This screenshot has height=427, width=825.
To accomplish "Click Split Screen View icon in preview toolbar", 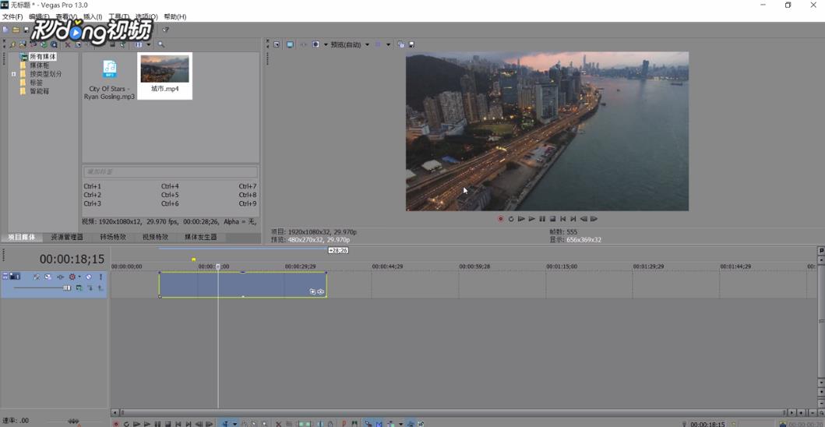I will pyautogui.click(x=316, y=44).
